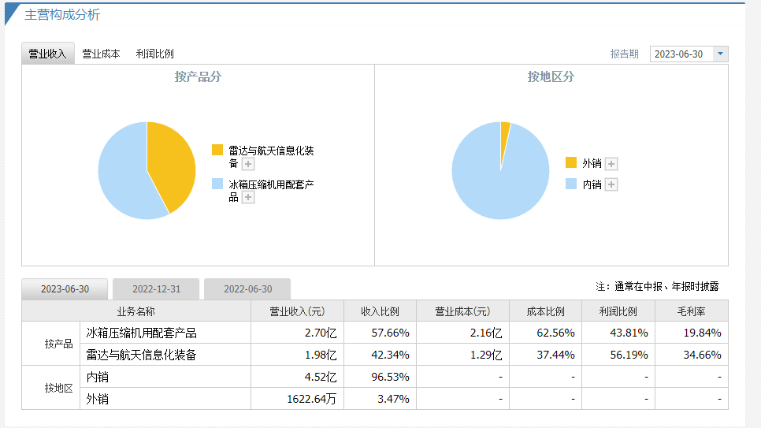This screenshot has height=428, width=761.
Task: Switch to the 营业收入 tab
Action: click(x=47, y=54)
